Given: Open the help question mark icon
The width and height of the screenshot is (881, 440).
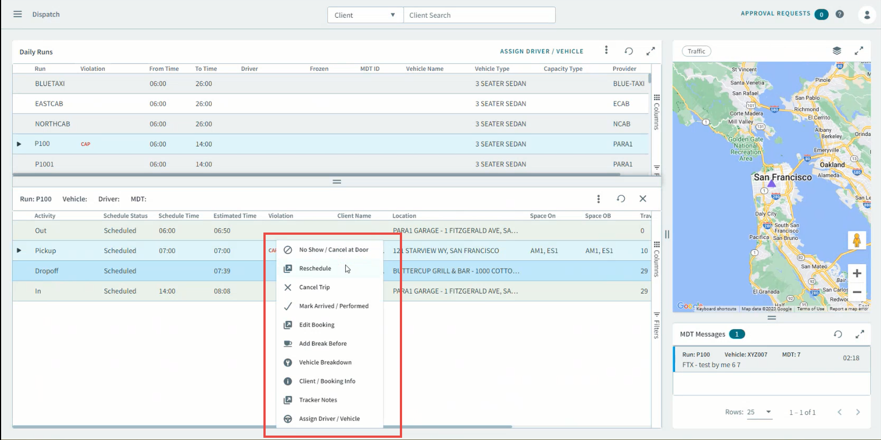Looking at the screenshot, I should pos(840,14).
